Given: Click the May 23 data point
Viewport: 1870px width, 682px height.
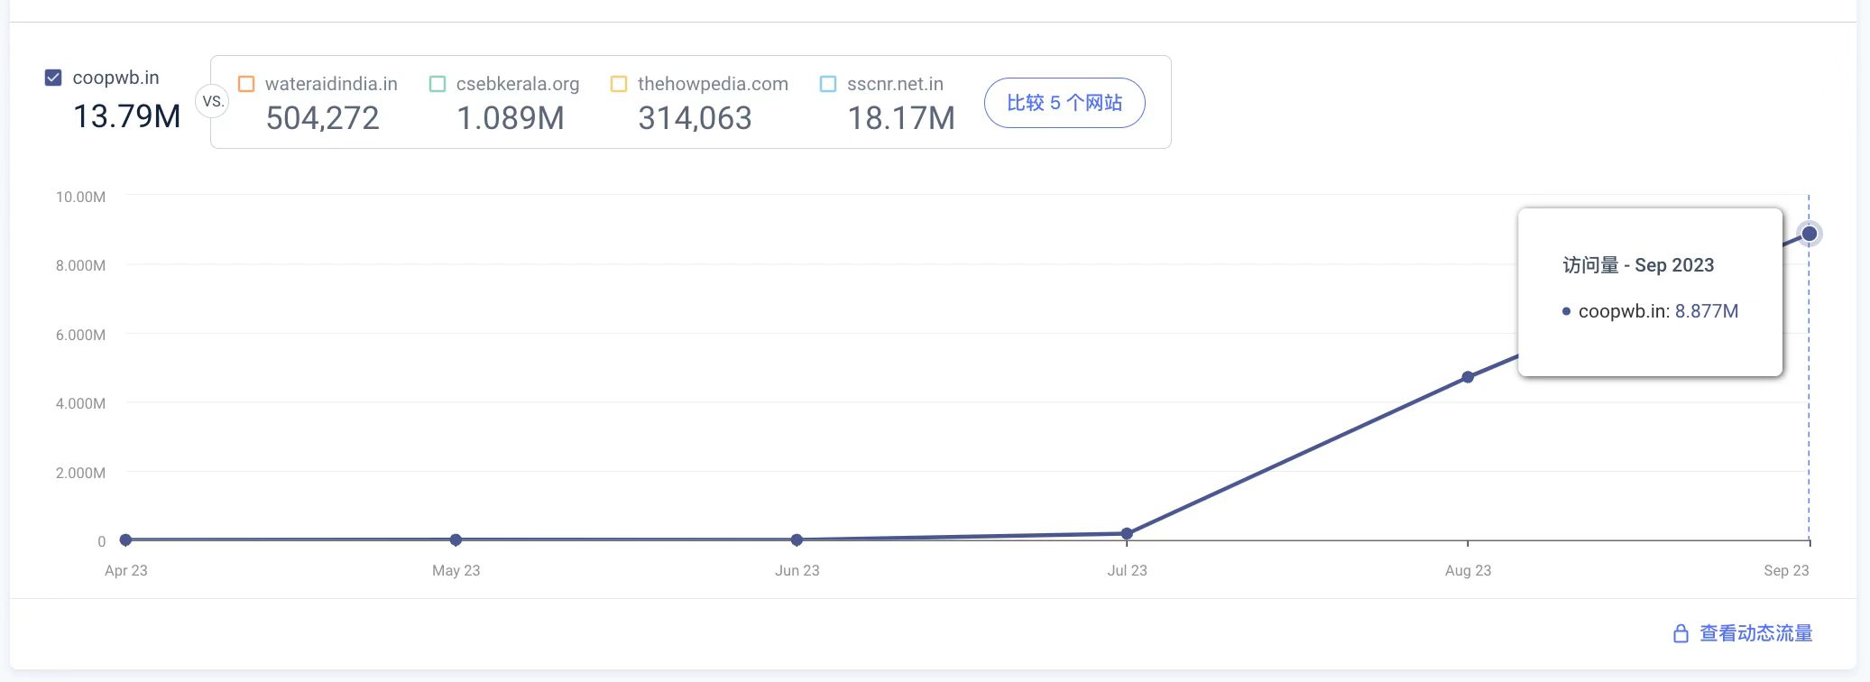Looking at the screenshot, I should point(456,539).
